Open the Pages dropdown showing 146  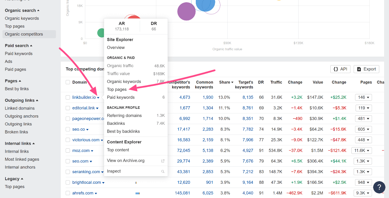point(363,97)
